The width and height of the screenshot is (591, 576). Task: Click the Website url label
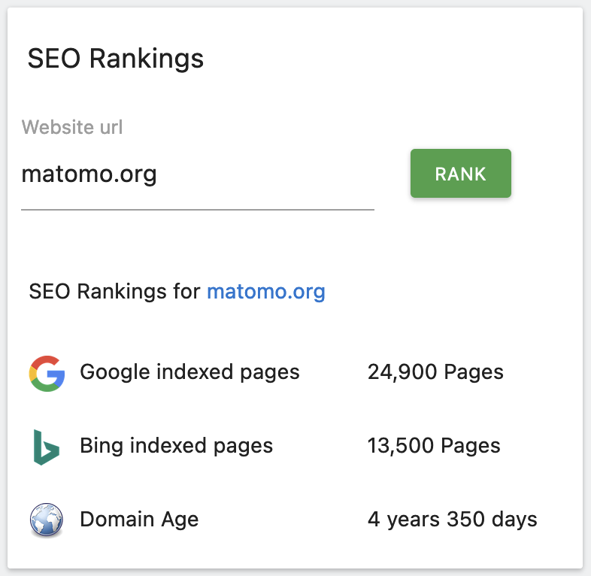pyautogui.click(x=72, y=127)
